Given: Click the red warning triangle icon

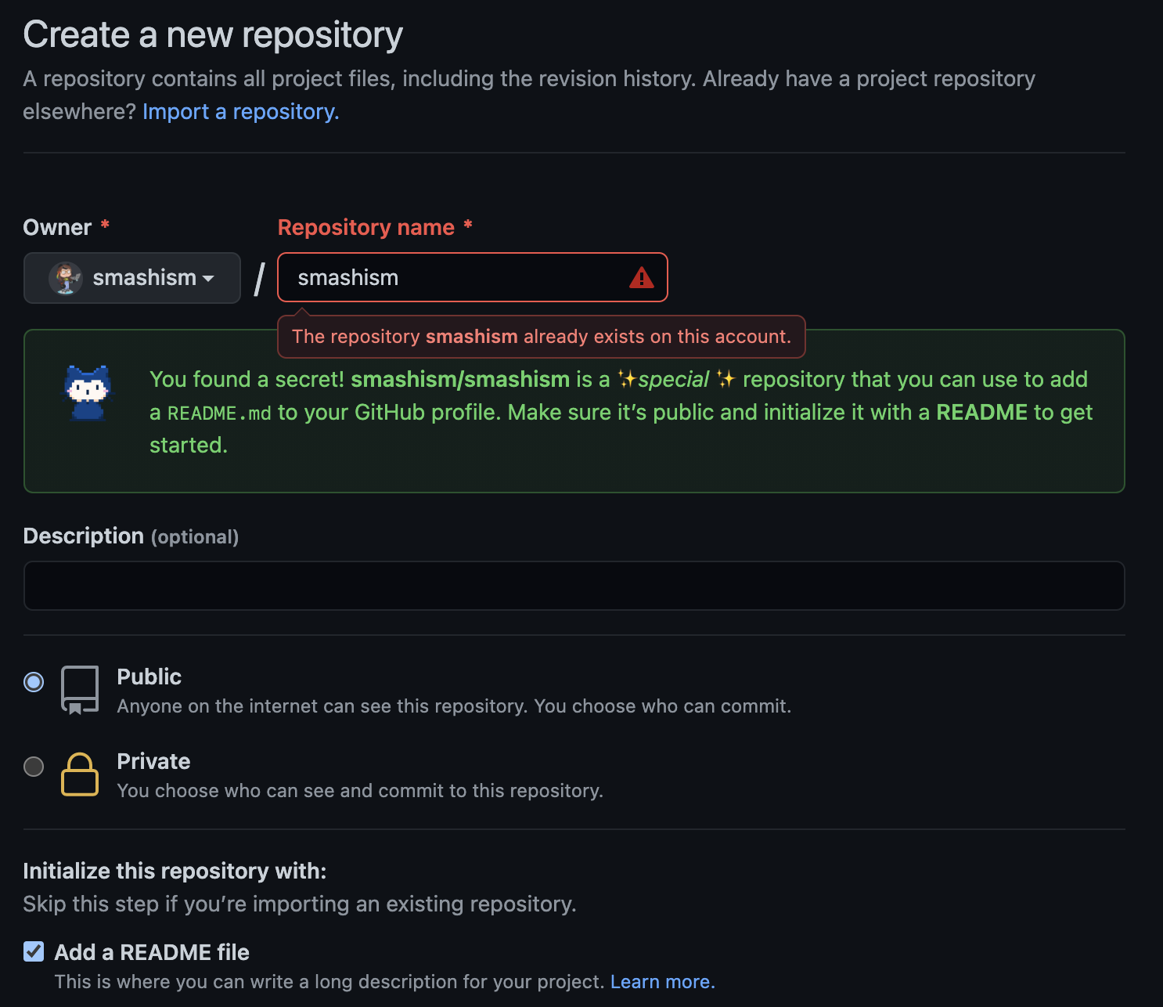Looking at the screenshot, I should (x=641, y=278).
